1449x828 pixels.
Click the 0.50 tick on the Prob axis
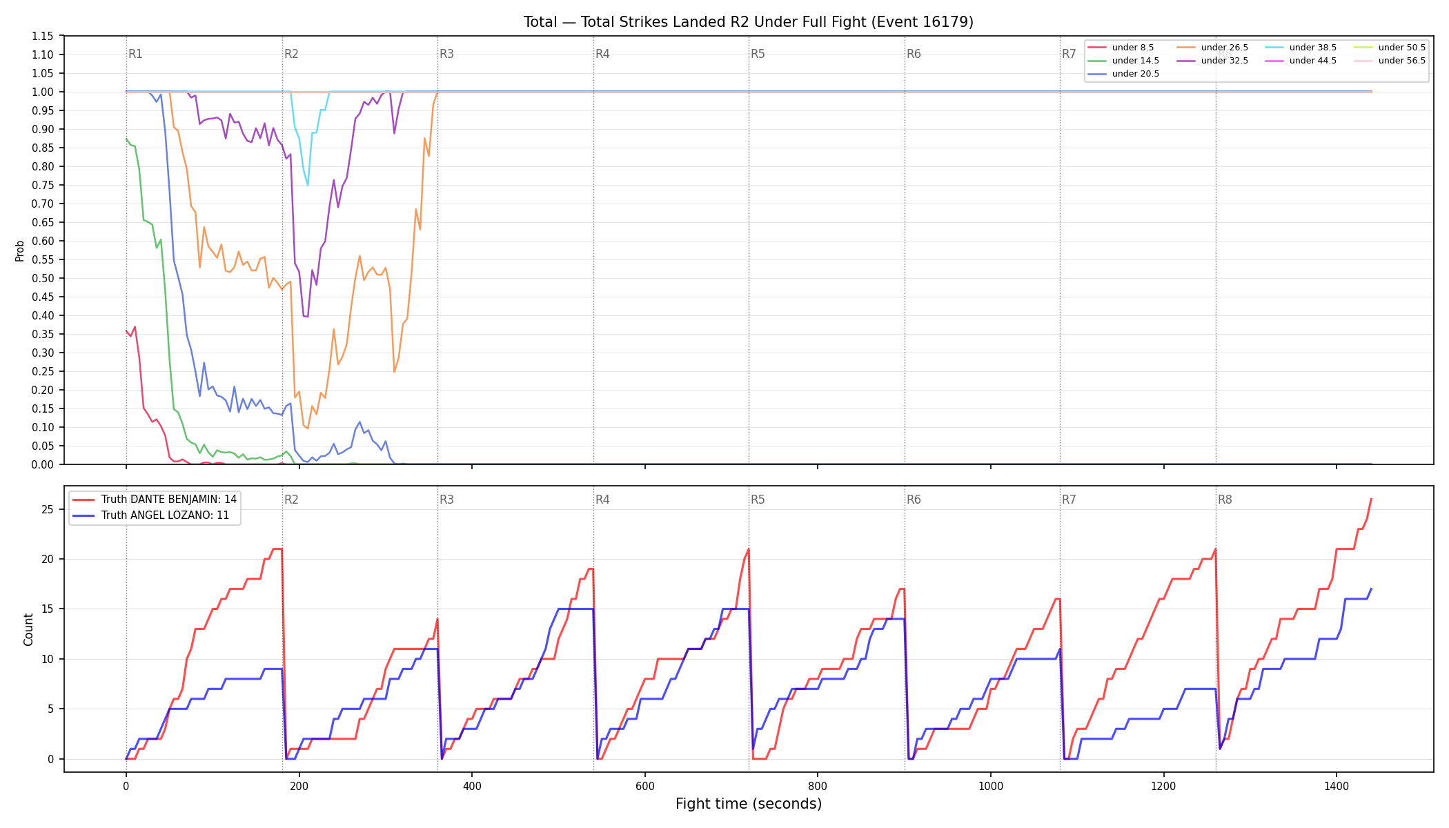(x=43, y=278)
